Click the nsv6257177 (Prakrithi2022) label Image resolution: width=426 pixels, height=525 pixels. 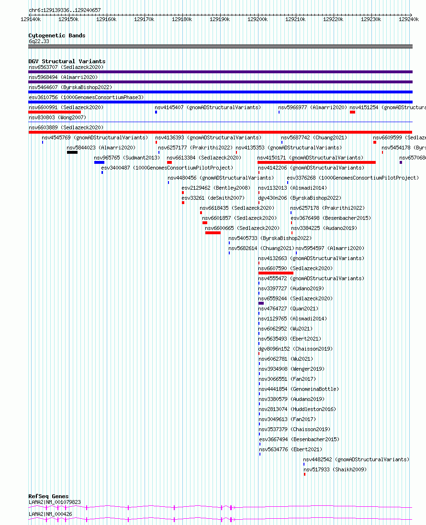point(195,148)
